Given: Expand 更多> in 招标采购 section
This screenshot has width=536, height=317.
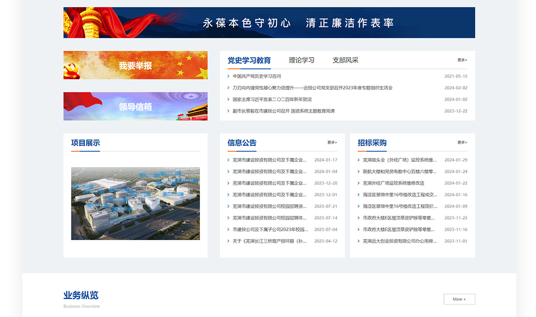Looking at the screenshot, I should (462, 143).
